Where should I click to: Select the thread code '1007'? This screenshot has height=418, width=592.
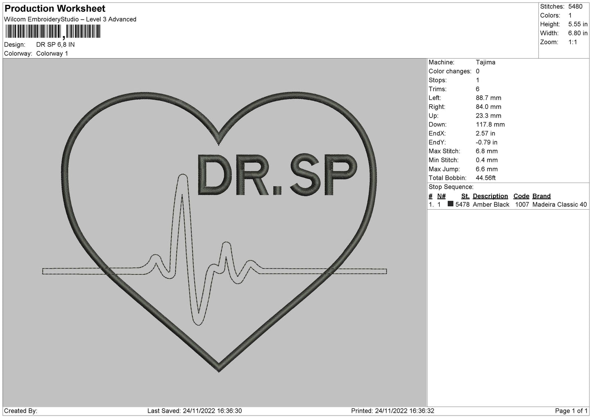click(522, 205)
